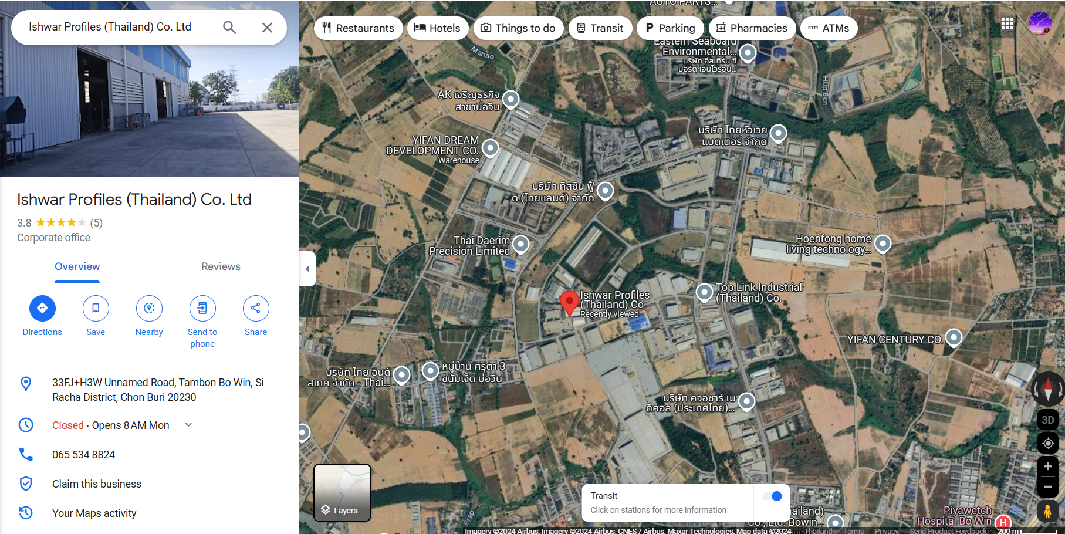This screenshot has height=534, width=1065.
Task: Click the history icon beside Maps activity
Action: (x=26, y=513)
